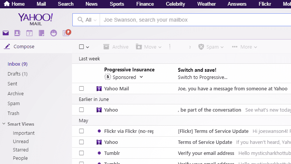Open Mail in top navigation

[41, 4]
